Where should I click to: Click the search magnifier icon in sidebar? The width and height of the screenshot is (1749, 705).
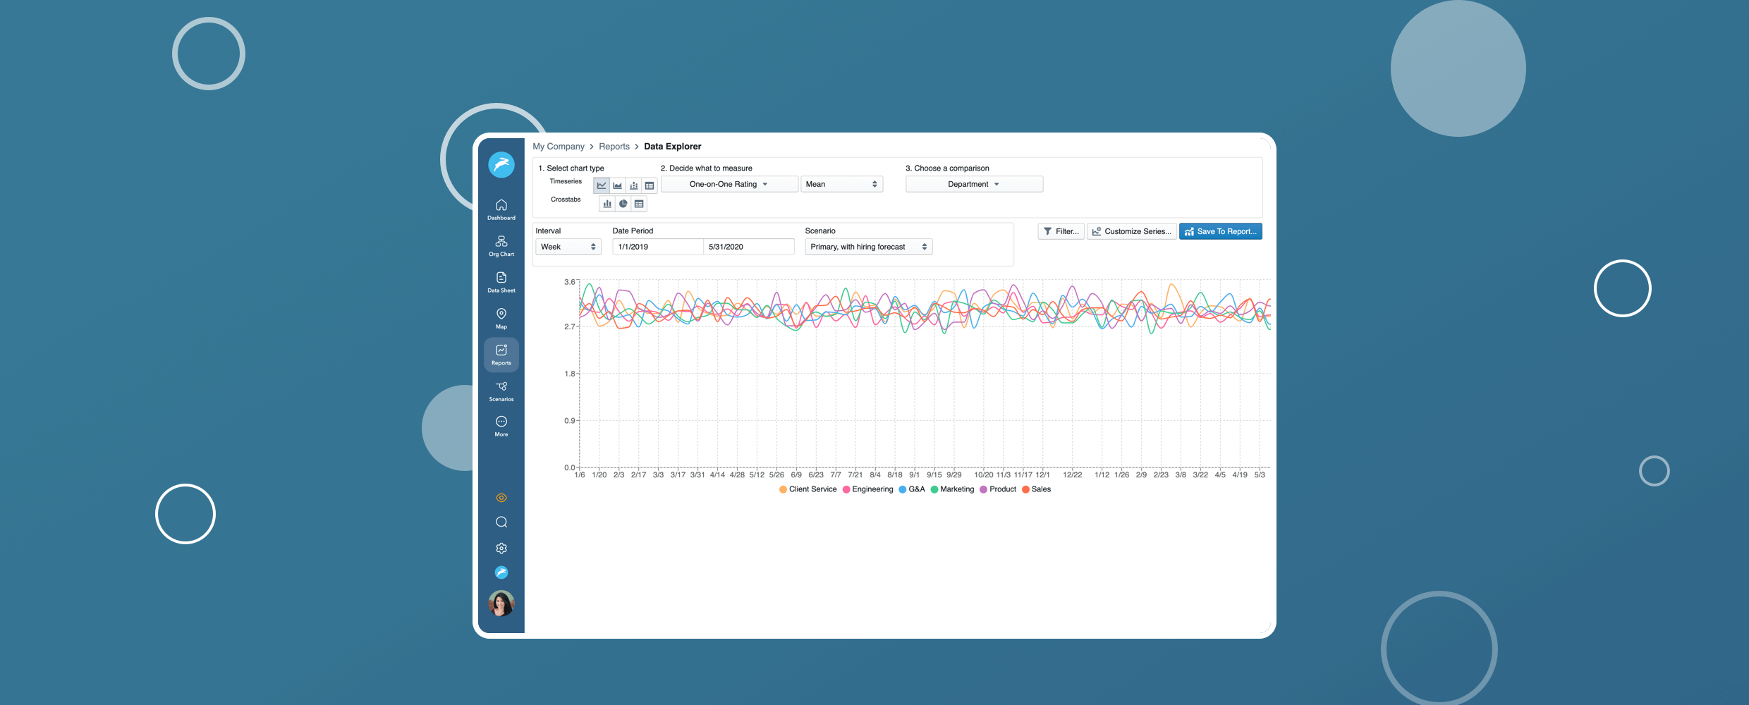[x=501, y=522]
